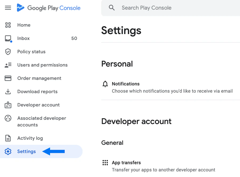Click the Notifications bell icon
Viewport: 240px width, 177px height.
(x=105, y=84)
